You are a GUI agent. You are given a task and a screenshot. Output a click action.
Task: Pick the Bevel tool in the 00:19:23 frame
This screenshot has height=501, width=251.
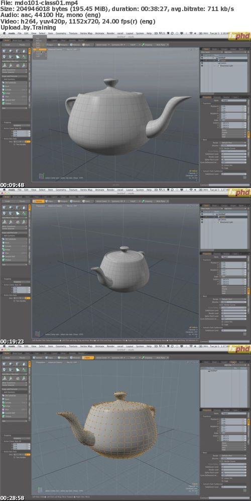(15, 243)
